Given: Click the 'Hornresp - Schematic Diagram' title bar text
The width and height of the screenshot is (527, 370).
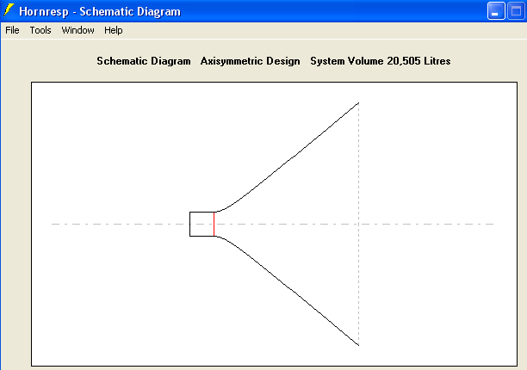Looking at the screenshot, I should 106,12.
